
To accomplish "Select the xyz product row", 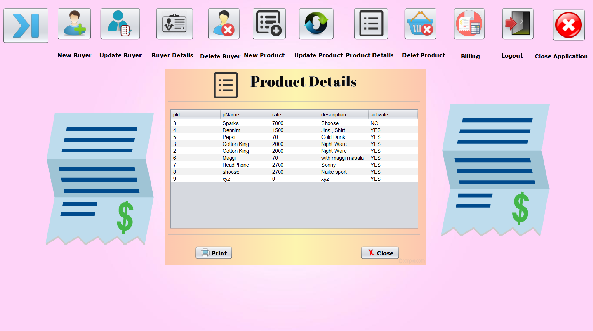I will coord(294,179).
